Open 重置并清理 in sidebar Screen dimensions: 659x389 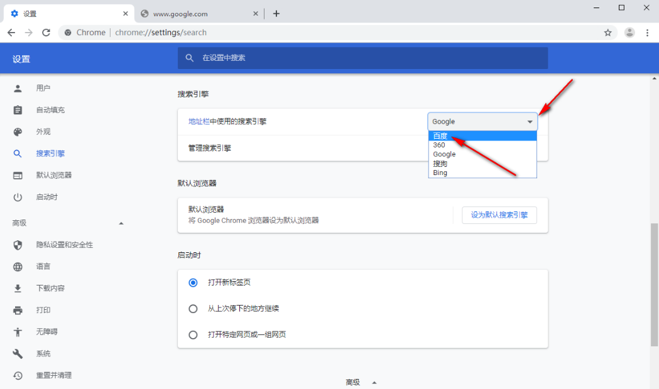pos(54,376)
